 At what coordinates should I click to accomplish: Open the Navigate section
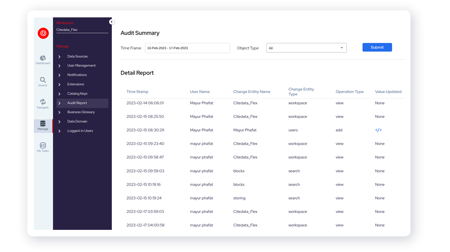click(43, 103)
